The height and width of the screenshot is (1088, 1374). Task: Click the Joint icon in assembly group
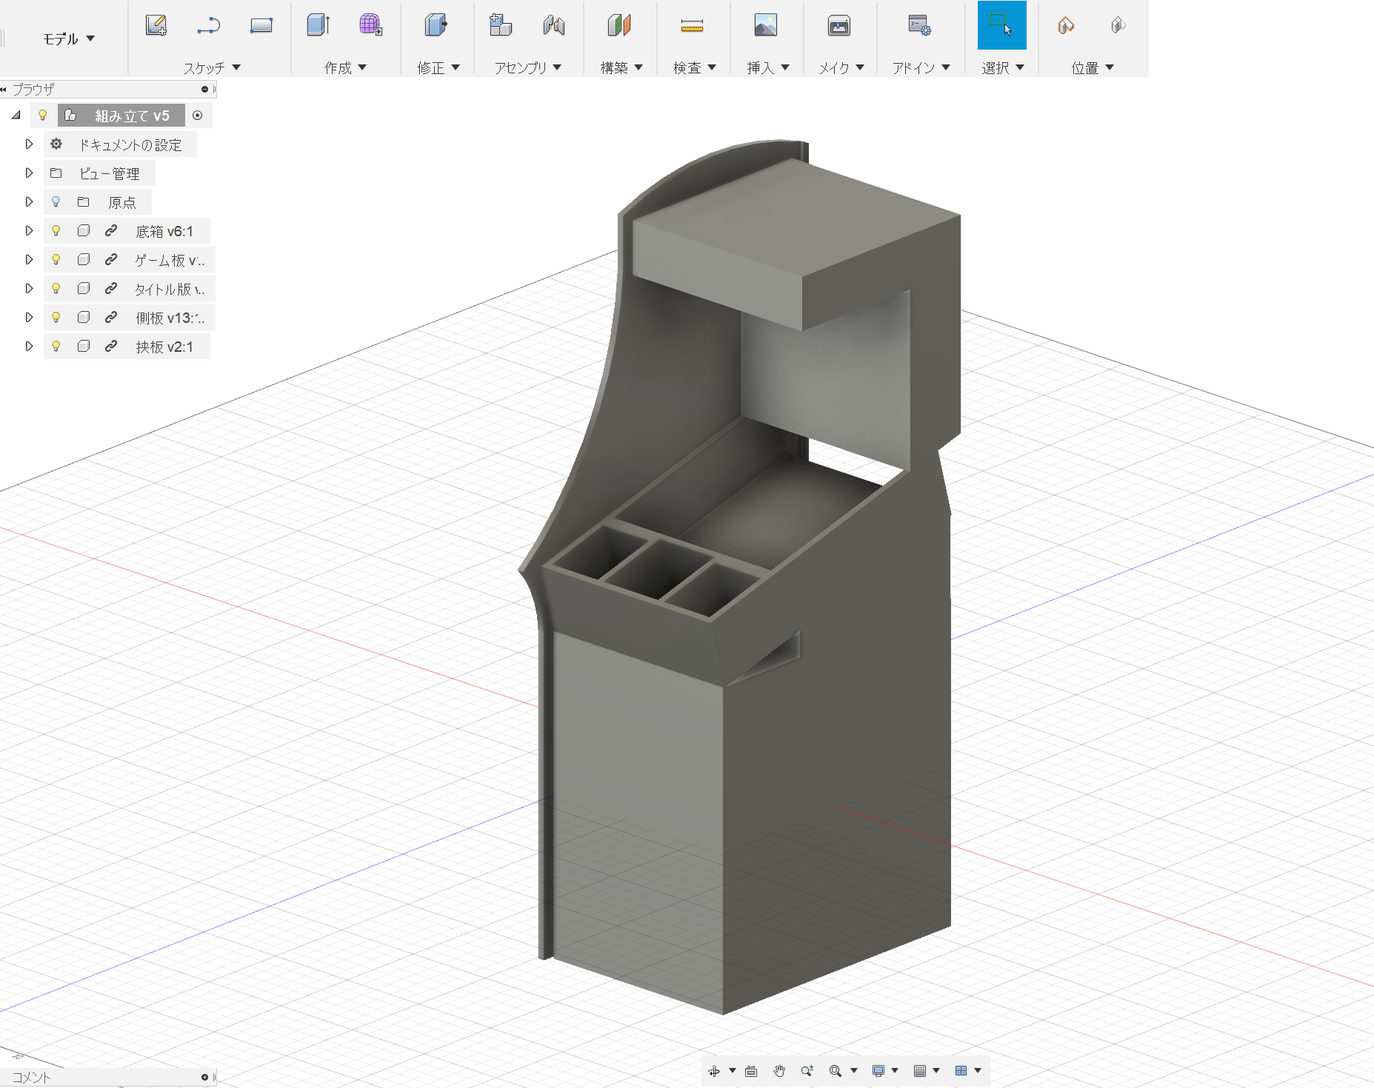click(x=553, y=26)
